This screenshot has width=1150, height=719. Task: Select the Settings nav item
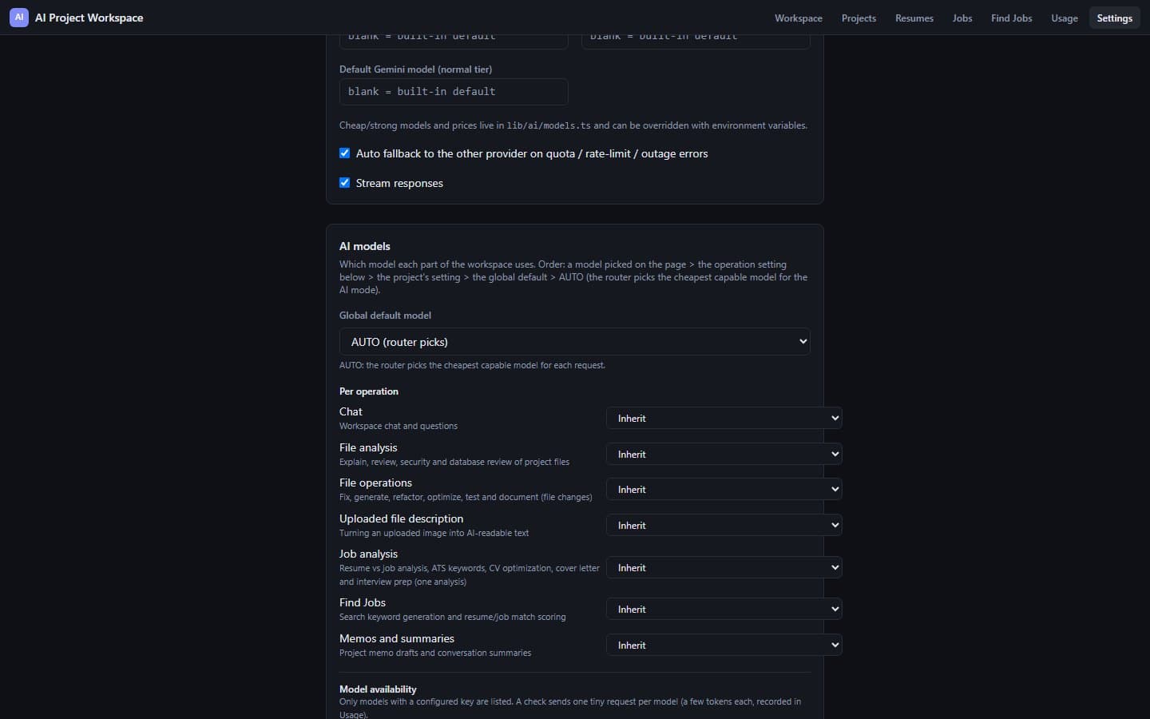1114,18
